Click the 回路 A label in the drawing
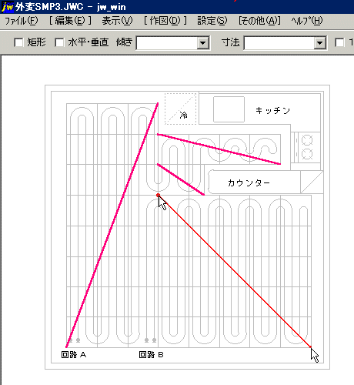 tap(74, 355)
